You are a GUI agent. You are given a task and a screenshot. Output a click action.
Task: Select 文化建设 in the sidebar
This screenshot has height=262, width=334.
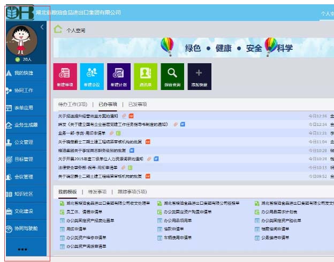pos(26,211)
